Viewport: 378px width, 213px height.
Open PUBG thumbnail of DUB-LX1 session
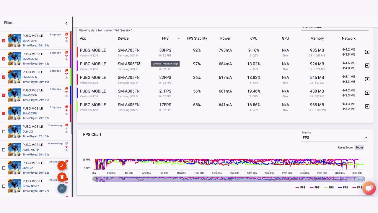click(x=14, y=131)
